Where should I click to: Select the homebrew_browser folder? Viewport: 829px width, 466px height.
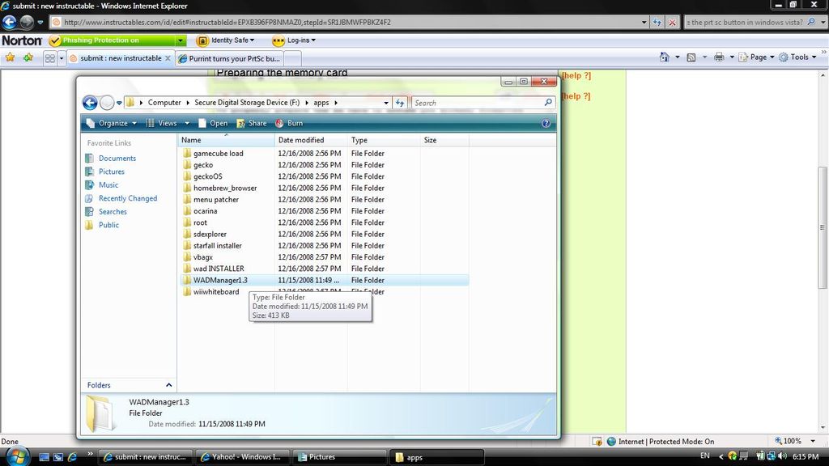point(225,188)
